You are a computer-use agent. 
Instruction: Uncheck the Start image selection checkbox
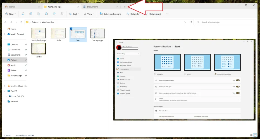tap(71, 29)
